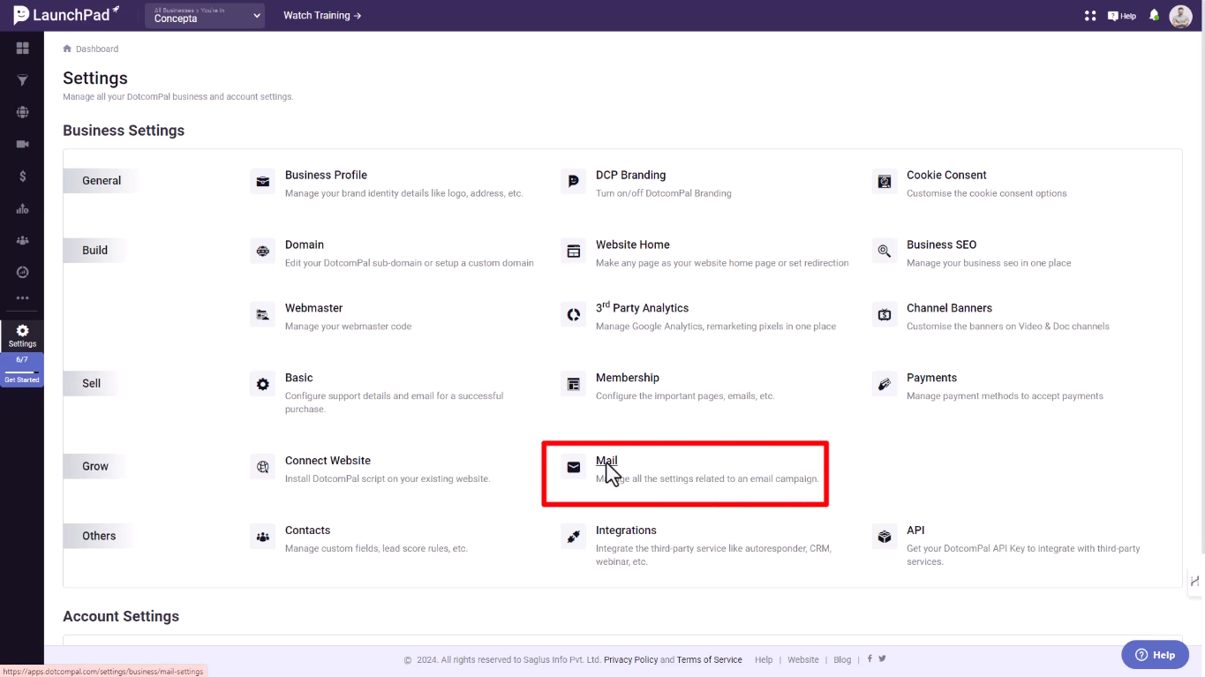The width and height of the screenshot is (1205, 677).
Task: Open the Mail settings link
Action: [606, 461]
